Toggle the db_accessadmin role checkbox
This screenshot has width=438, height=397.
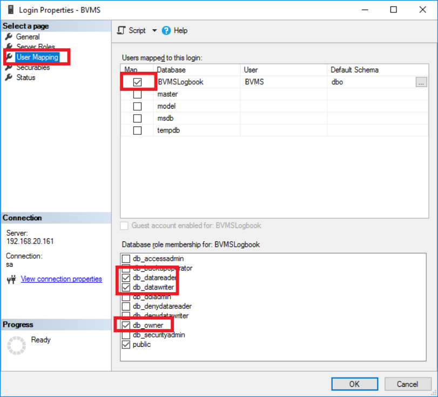click(x=126, y=259)
